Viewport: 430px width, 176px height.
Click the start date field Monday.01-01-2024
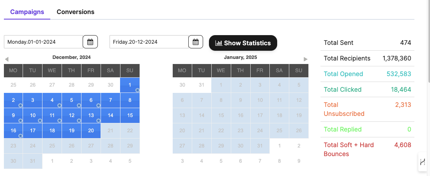coord(43,42)
